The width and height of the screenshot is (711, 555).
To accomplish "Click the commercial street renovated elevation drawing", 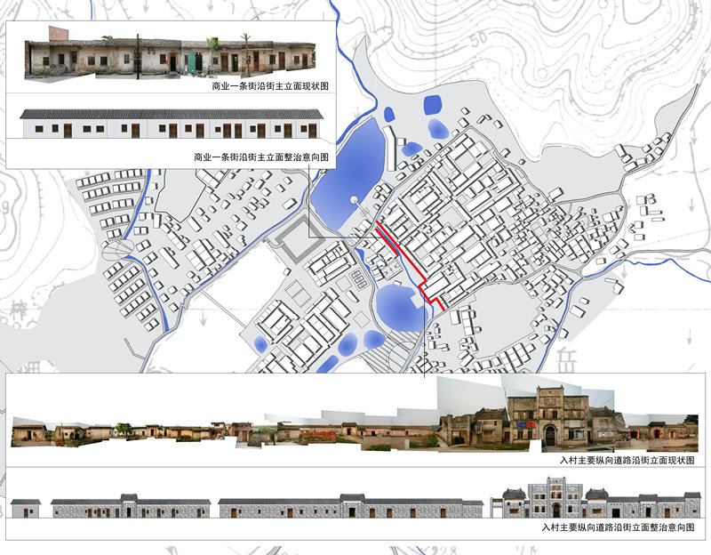I will pos(171,125).
